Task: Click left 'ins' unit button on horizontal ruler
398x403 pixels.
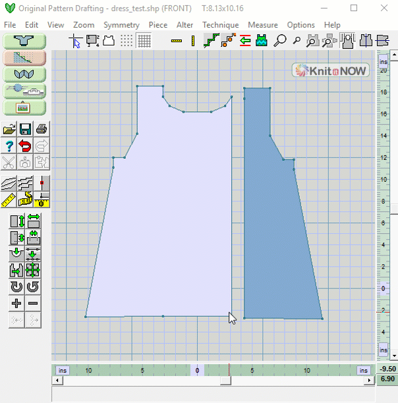Action: coord(63,370)
